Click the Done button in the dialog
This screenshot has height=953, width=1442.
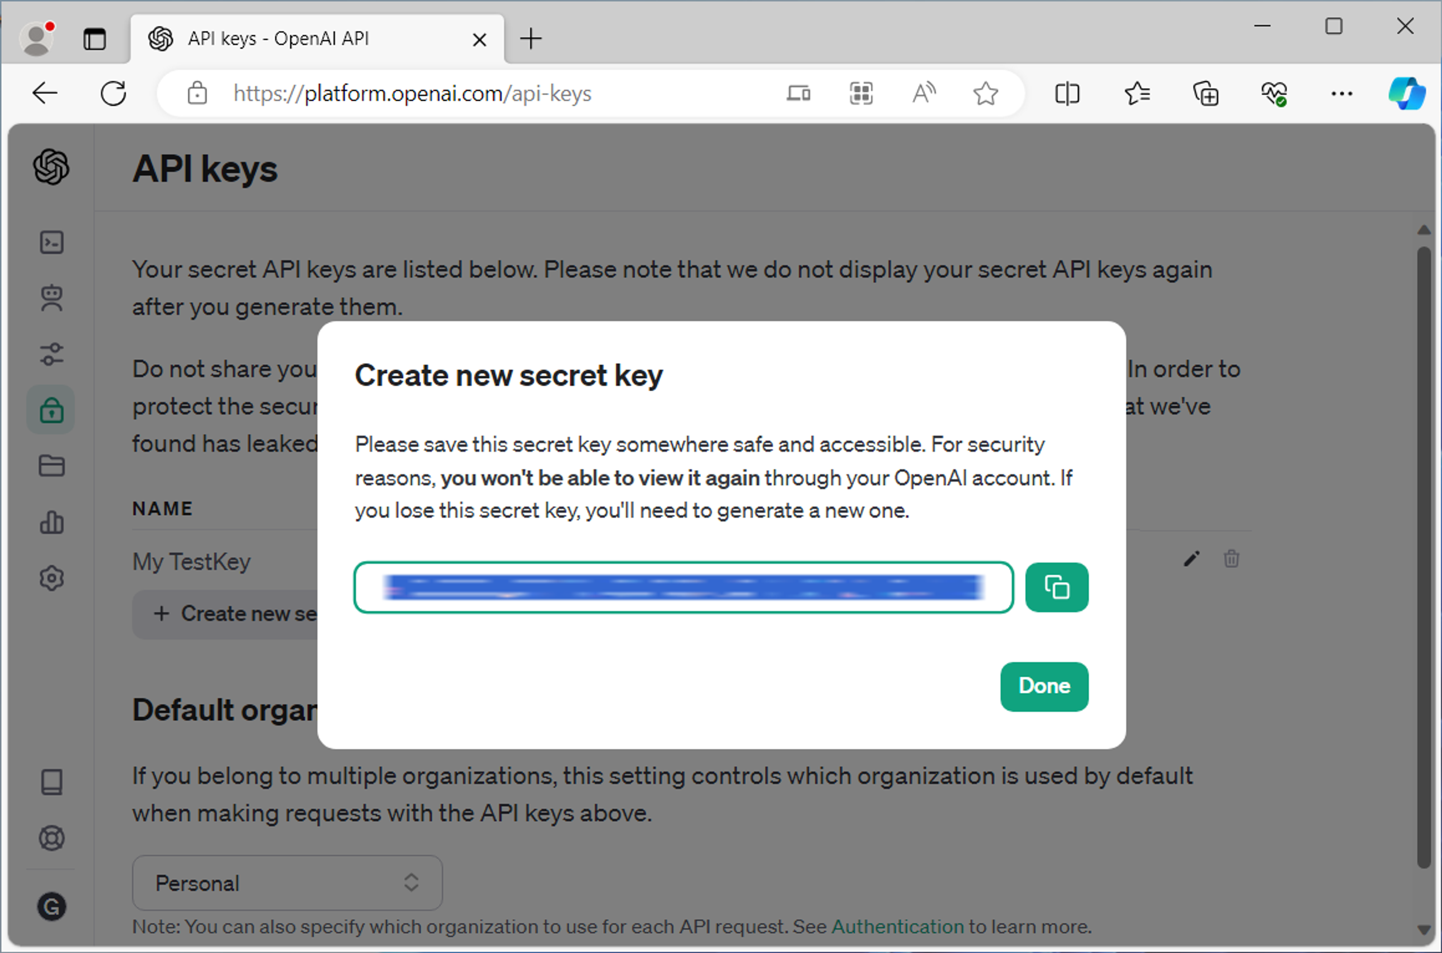tap(1044, 686)
